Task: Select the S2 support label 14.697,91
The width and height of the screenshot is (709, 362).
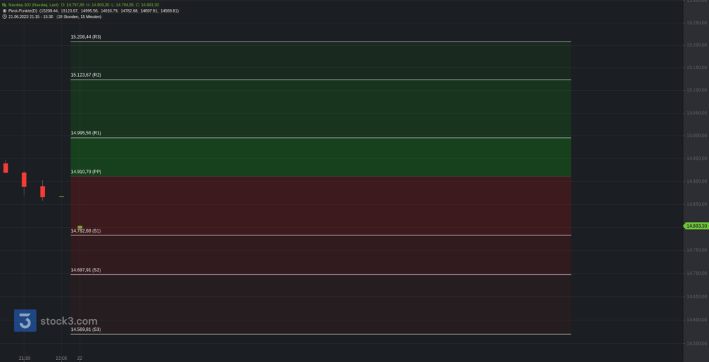Action: pos(86,270)
